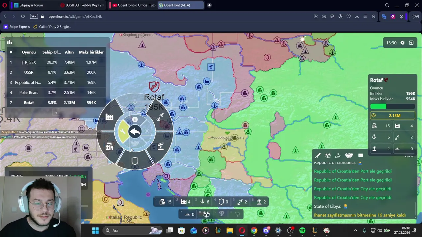The width and height of the screenshot is (422, 237).
Task: Open Spotify from the taskbar
Action: tap(302, 230)
